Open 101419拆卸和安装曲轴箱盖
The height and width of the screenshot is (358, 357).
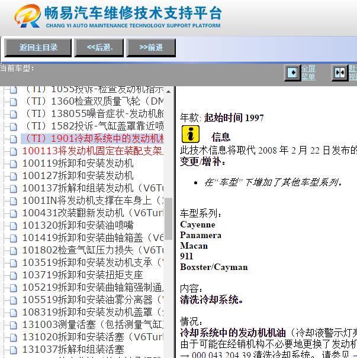[93, 237]
